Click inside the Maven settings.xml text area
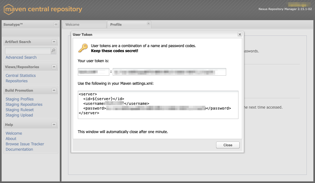Image resolution: width=315 pixels, height=183 pixels. [158, 105]
